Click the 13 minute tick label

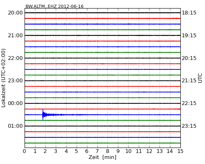click(x=160, y=151)
